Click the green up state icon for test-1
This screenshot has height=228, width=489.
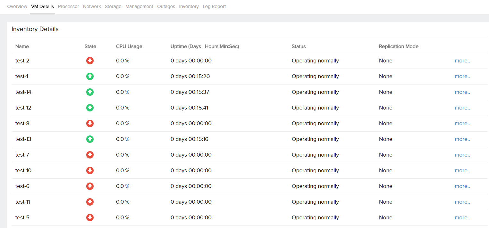click(x=90, y=76)
